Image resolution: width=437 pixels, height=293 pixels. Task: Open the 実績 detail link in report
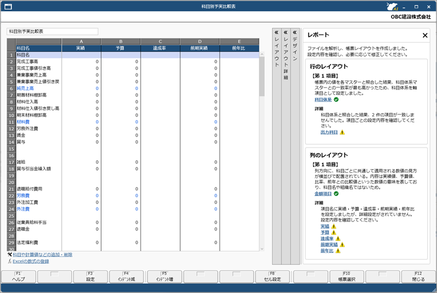click(x=324, y=227)
